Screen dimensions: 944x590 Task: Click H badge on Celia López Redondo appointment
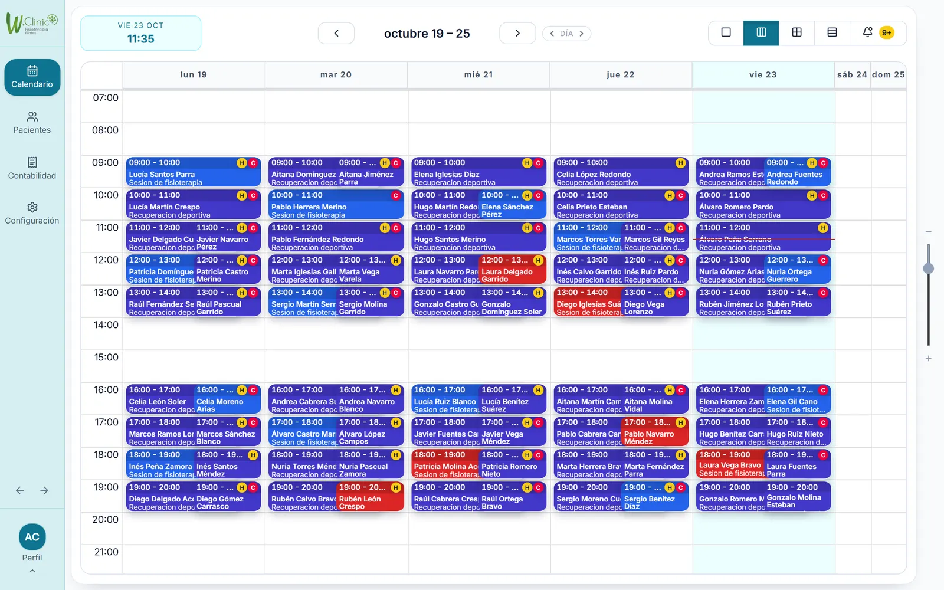coord(680,163)
